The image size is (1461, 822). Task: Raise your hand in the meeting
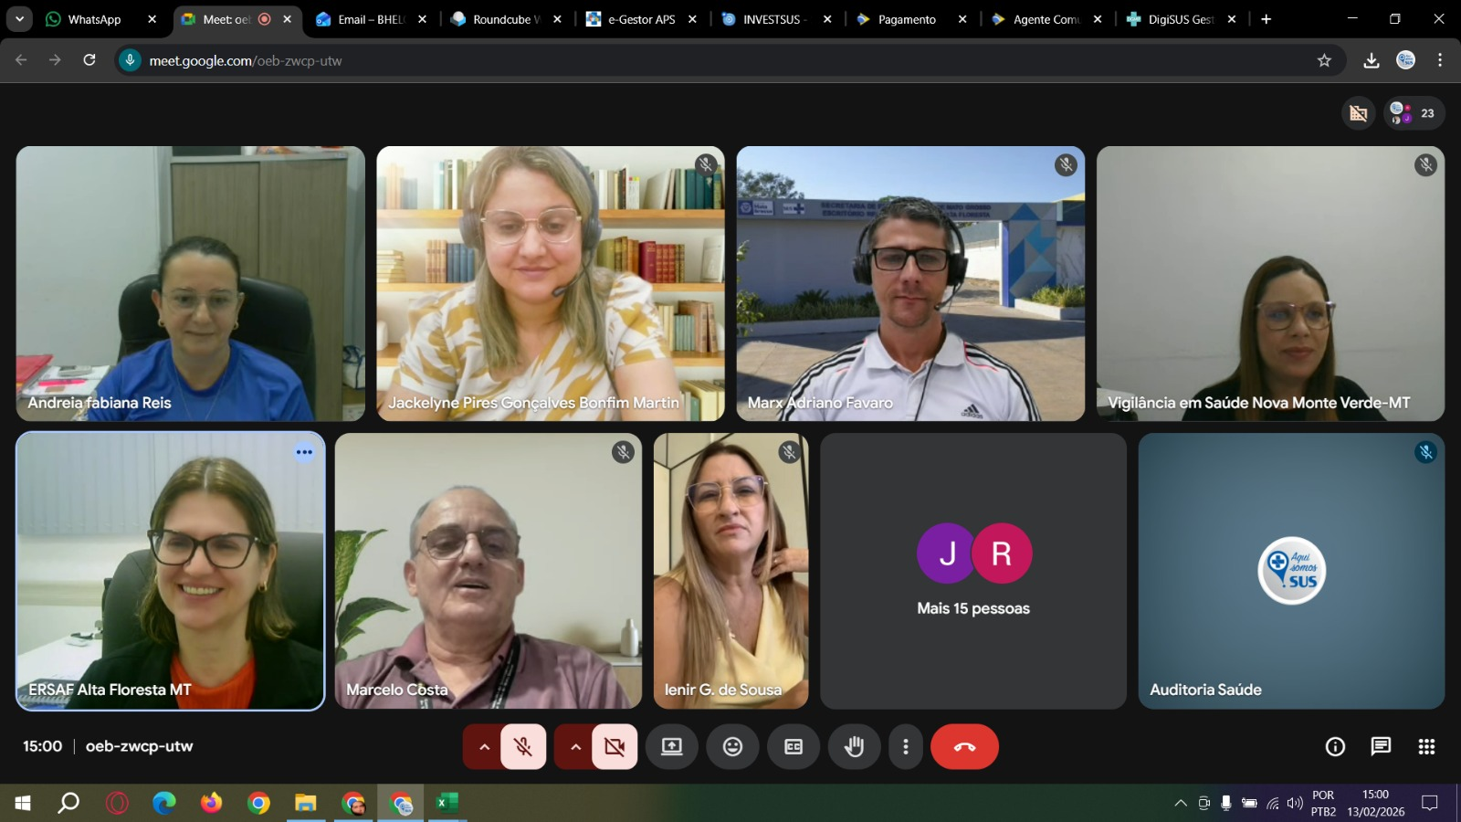pos(854,747)
